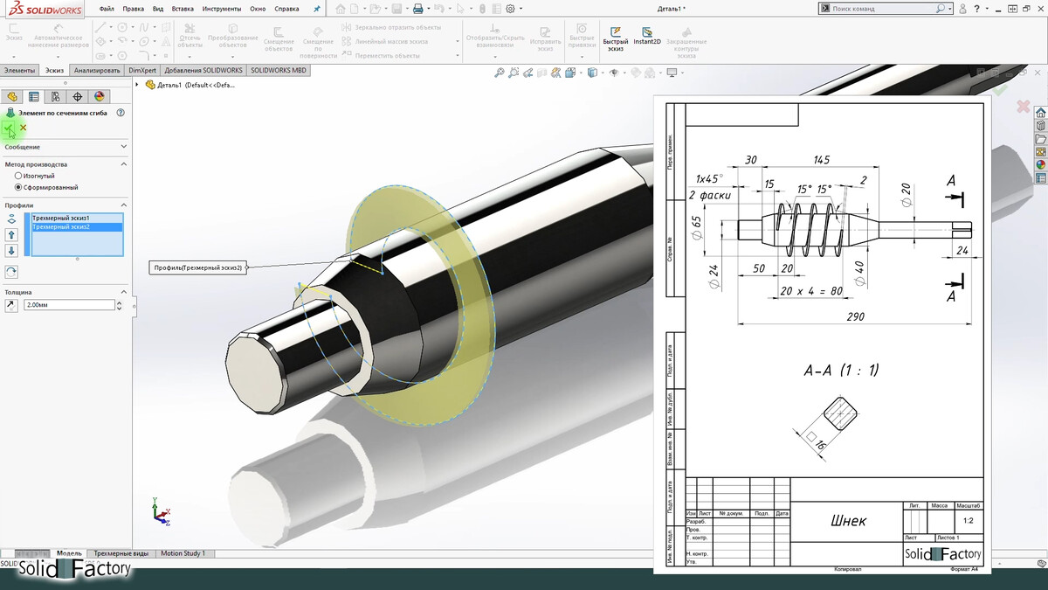Image resolution: width=1048 pixels, height=590 pixels.
Task: Cancel the feature with yellow X
Action: [24, 128]
